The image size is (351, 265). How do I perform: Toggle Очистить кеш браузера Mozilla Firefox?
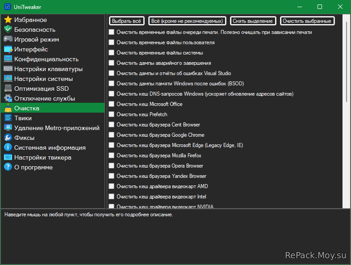click(x=112, y=156)
